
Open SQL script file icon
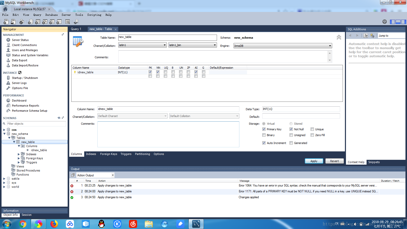(13, 22)
